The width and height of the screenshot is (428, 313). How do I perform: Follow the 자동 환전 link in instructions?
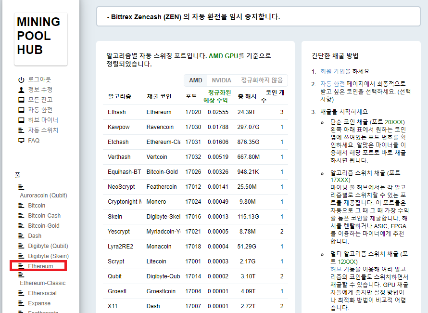[332, 84]
